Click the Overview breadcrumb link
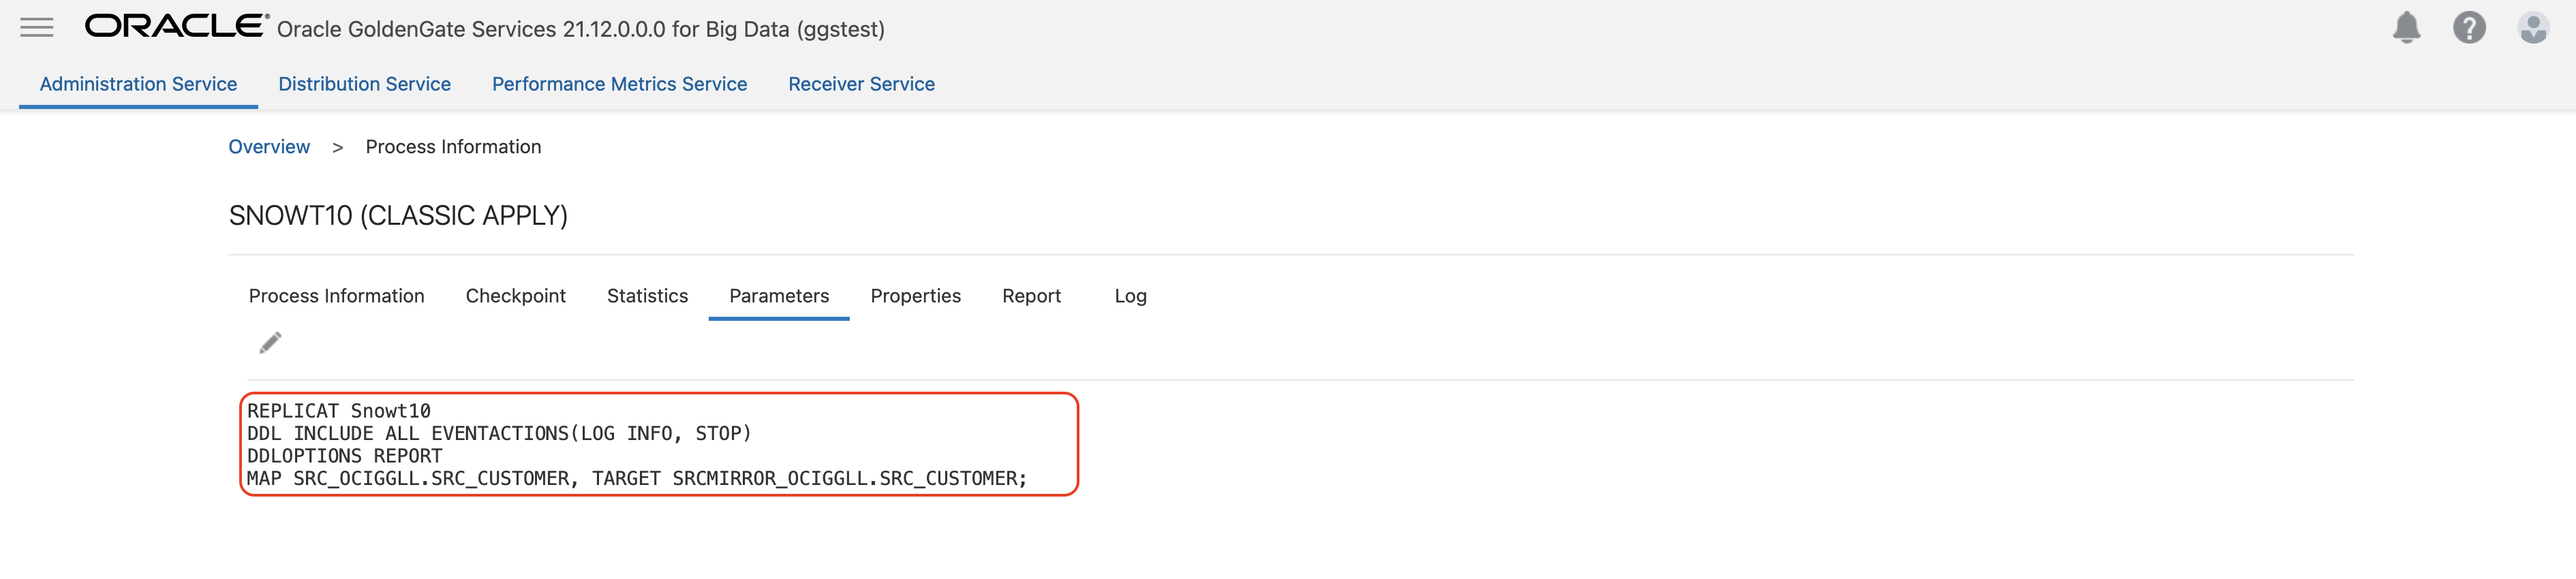The image size is (2576, 579). [x=269, y=147]
